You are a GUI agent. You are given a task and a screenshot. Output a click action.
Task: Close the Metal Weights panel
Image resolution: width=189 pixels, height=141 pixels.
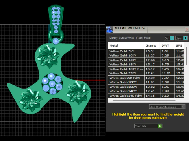(x=187, y=29)
